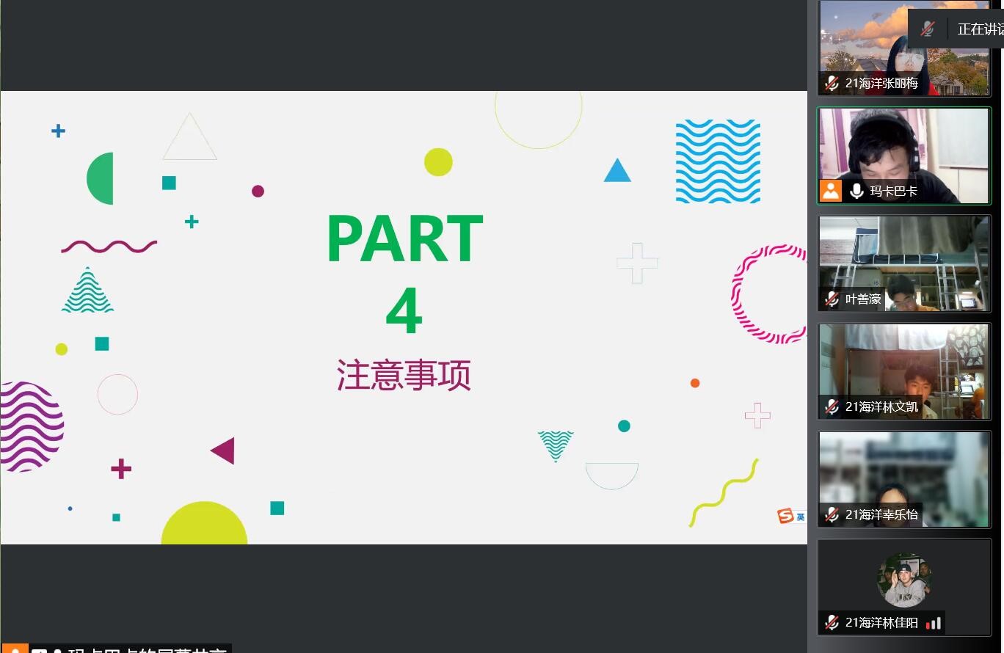Click the 玛卡巴卡 screen sharing label at bottom

point(147,649)
